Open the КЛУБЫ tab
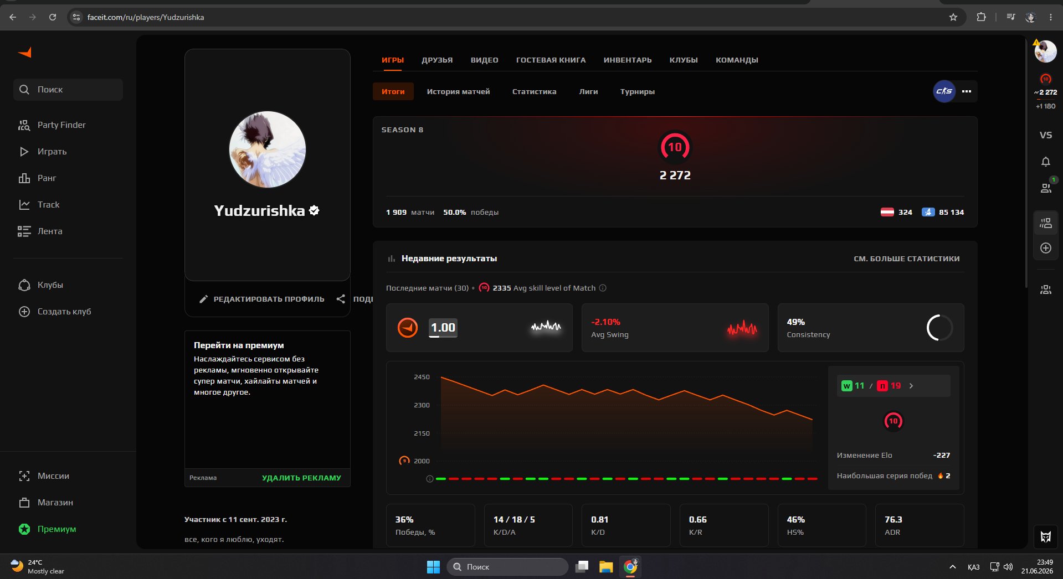 (684, 60)
